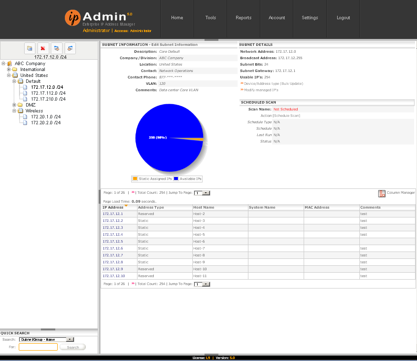The width and height of the screenshot is (417, 361).
Task: Expand the International tree node
Action: tap(9, 70)
